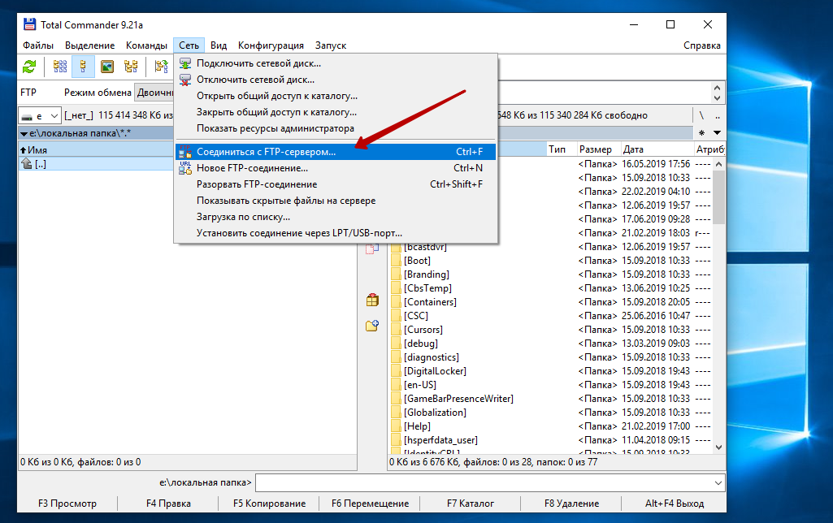Open the Вид menu
Screen dimensions: 833x523
219,45
